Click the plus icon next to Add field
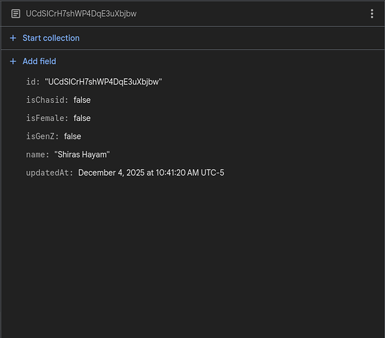The width and height of the screenshot is (385, 338). click(x=13, y=62)
